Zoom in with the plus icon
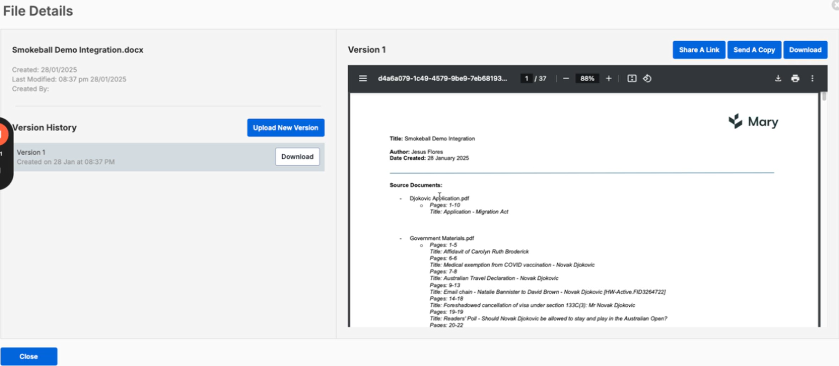Screen dimensions: 839x366 608,78
